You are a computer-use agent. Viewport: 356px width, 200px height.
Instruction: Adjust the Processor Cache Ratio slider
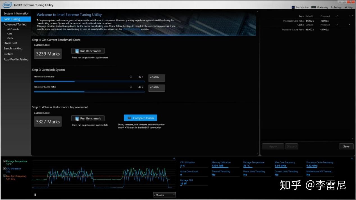[x=89, y=91]
